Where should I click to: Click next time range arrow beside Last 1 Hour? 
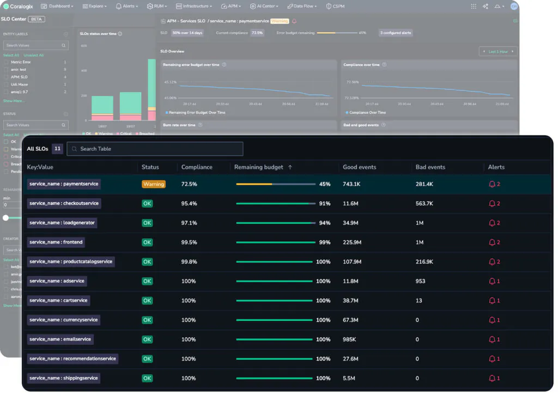coord(512,52)
